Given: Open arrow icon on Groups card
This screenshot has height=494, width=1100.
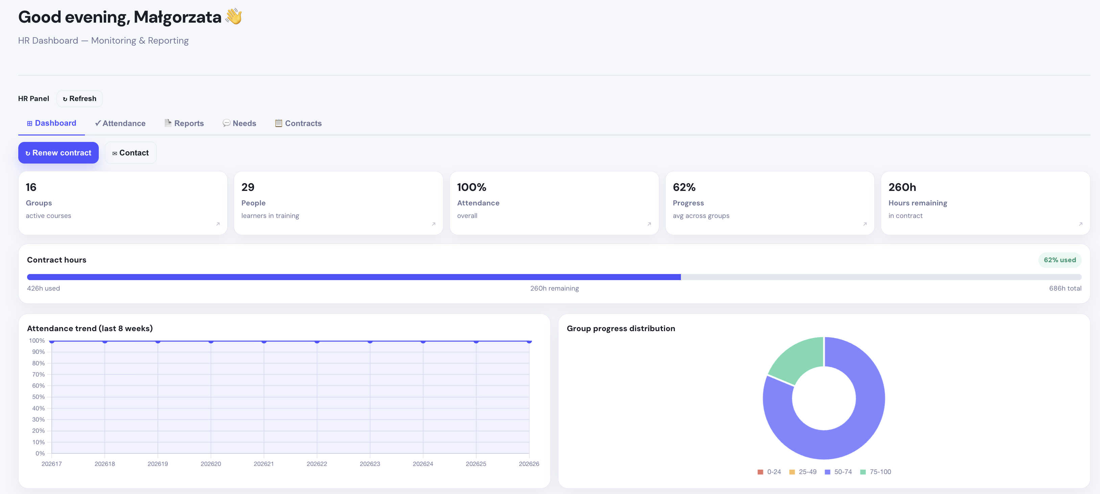Looking at the screenshot, I should click(218, 224).
